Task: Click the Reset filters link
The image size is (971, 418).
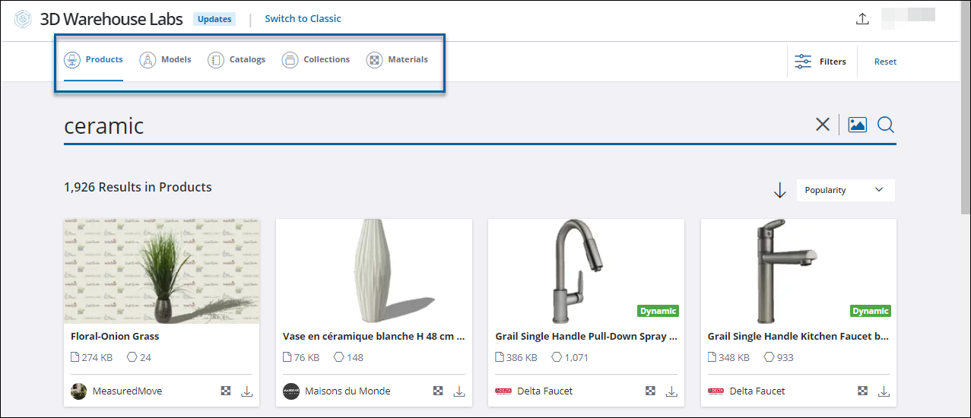Action: pyautogui.click(x=885, y=62)
